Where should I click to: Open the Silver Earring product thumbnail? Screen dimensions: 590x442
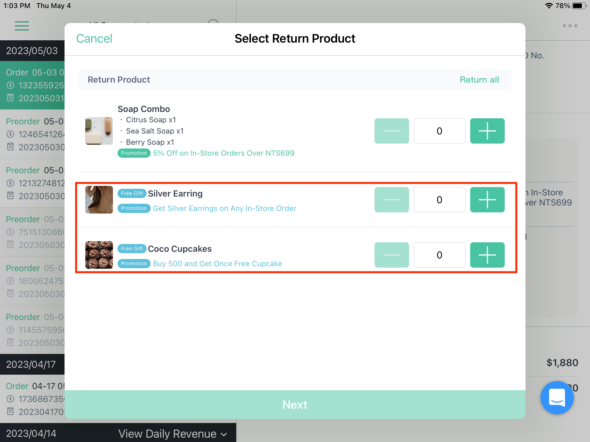(x=99, y=200)
